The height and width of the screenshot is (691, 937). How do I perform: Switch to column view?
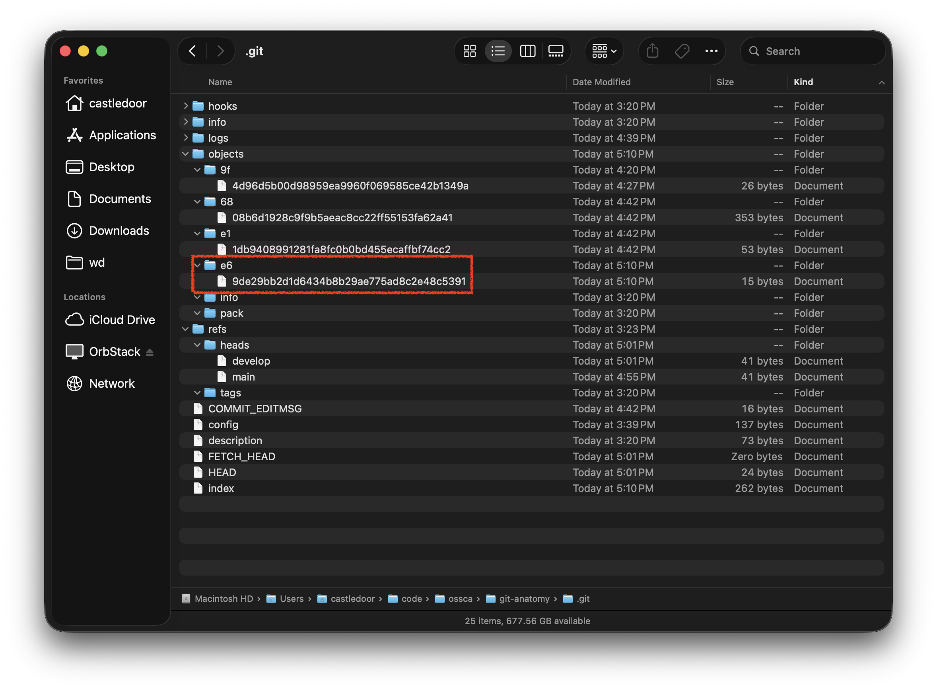tap(527, 51)
